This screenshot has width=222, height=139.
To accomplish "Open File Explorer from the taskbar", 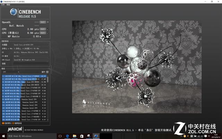I will click(74, 136).
